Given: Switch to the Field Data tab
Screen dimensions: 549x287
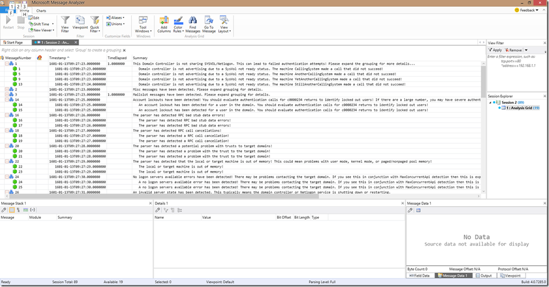Looking at the screenshot, I should tap(419, 275).
